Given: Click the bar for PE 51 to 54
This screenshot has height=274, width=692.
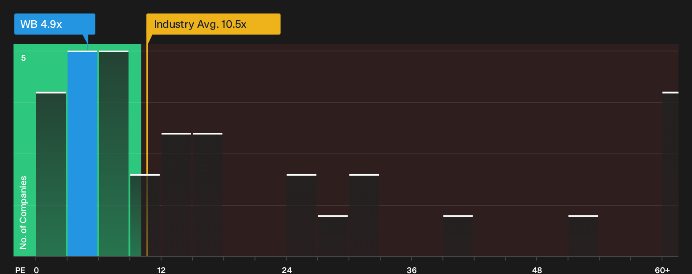Looking at the screenshot, I should pos(583,236).
